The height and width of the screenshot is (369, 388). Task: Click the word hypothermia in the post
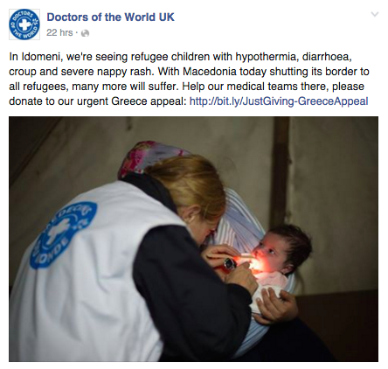(267, 57)
